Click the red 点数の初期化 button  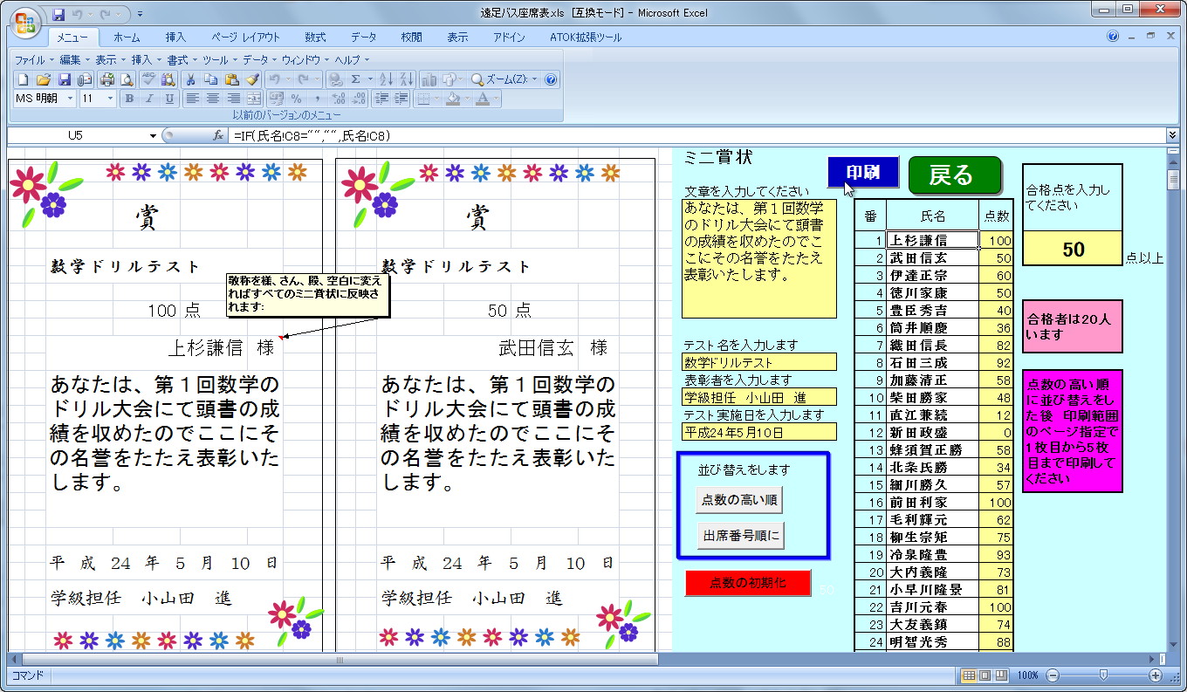click(x=748, y=582)
